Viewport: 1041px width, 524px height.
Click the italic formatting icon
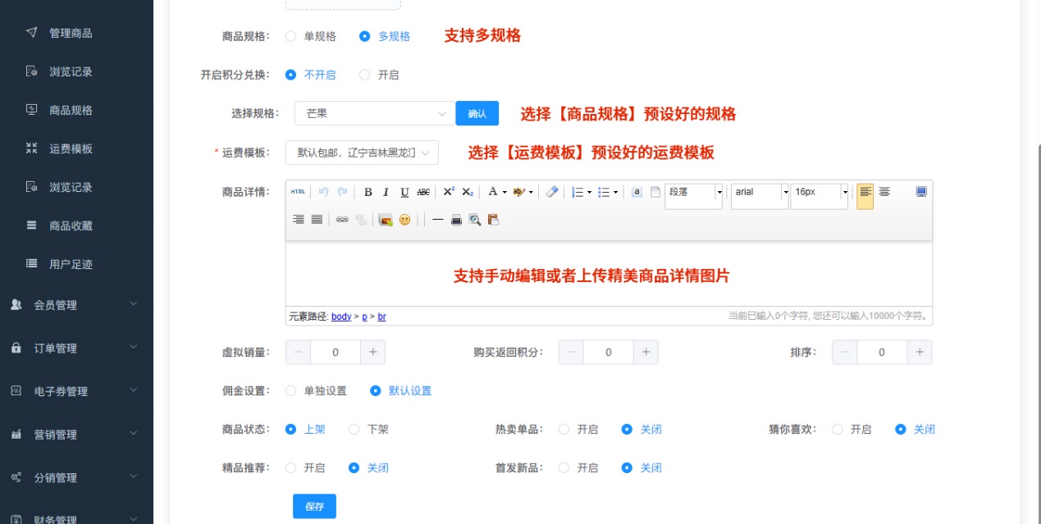point(386,192)
